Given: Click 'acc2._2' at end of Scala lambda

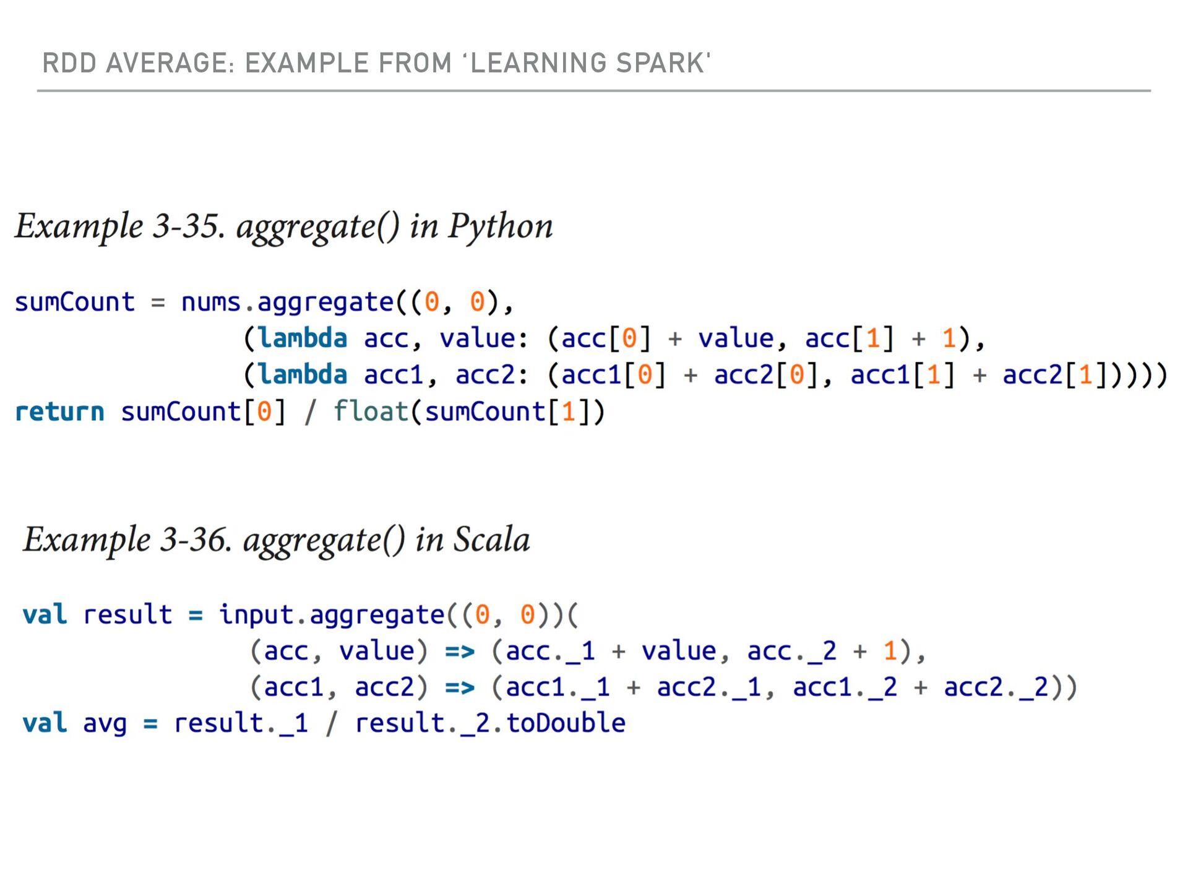Looking at the screenshot, I should [996, 687].
